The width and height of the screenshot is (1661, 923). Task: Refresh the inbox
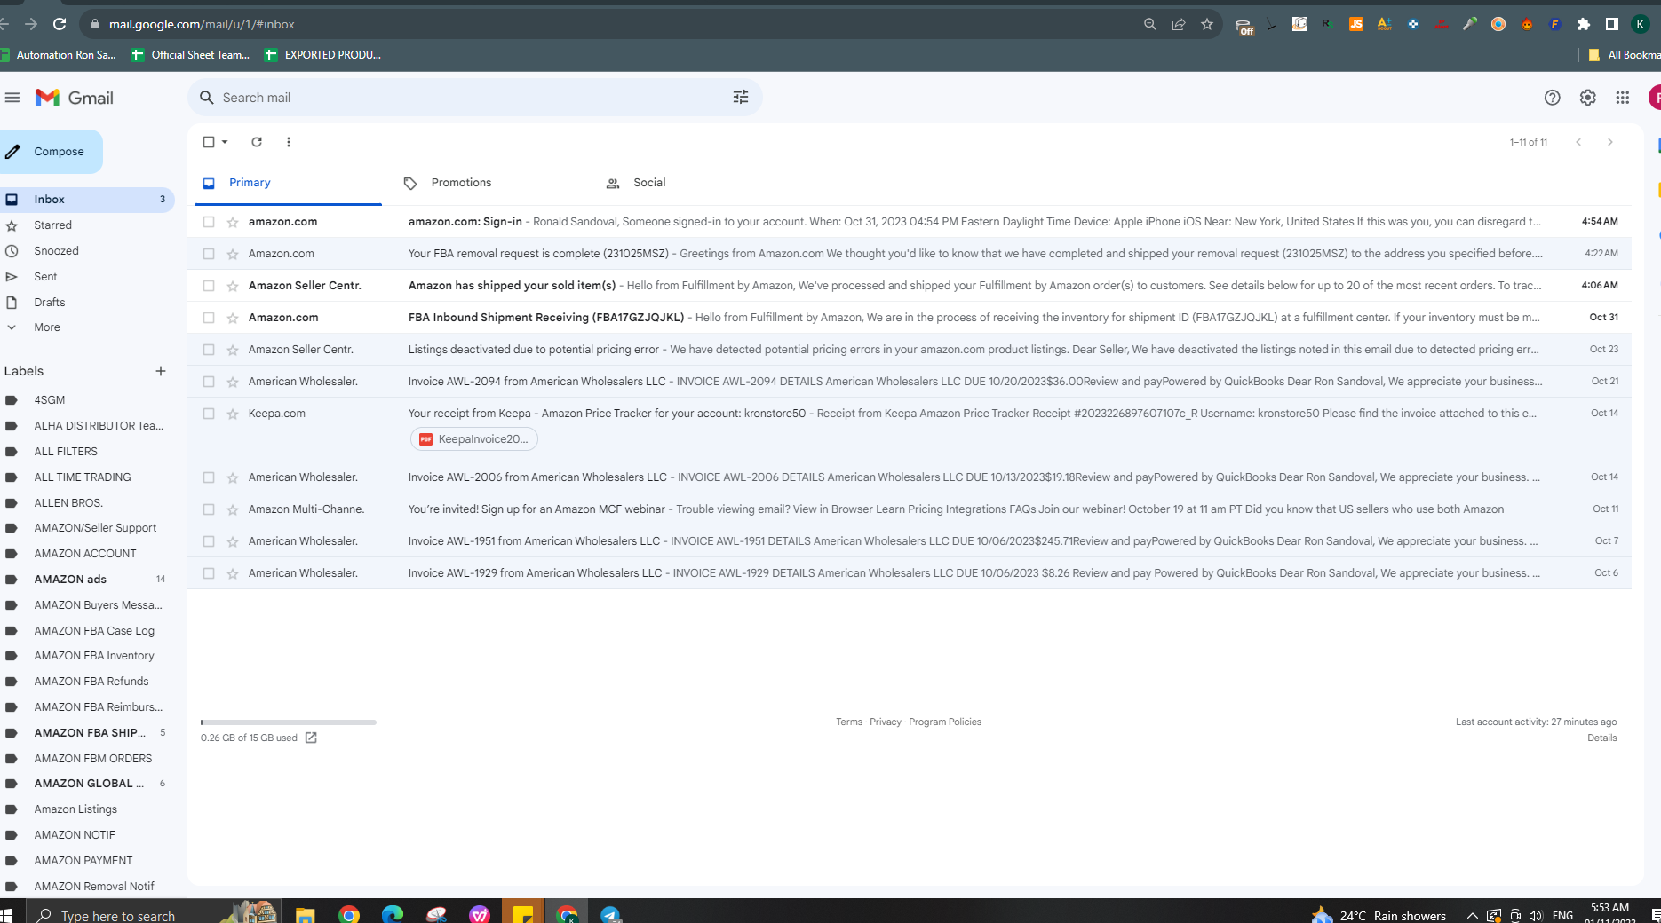[257, 142]
